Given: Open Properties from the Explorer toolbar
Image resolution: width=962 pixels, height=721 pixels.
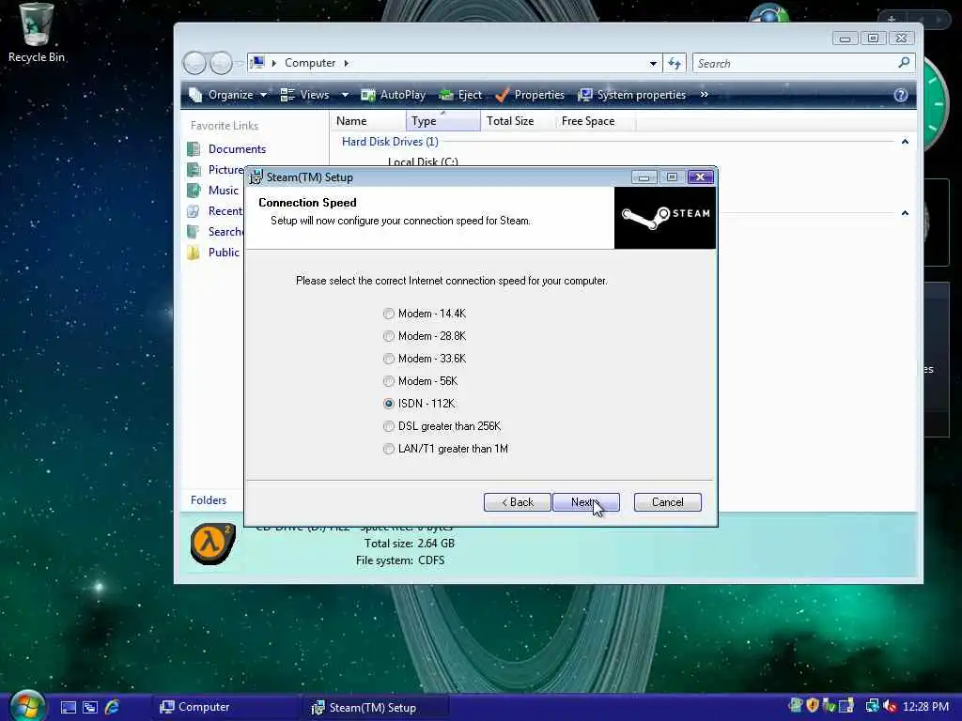Looking at the screenshot, I should tap(530, 95).
